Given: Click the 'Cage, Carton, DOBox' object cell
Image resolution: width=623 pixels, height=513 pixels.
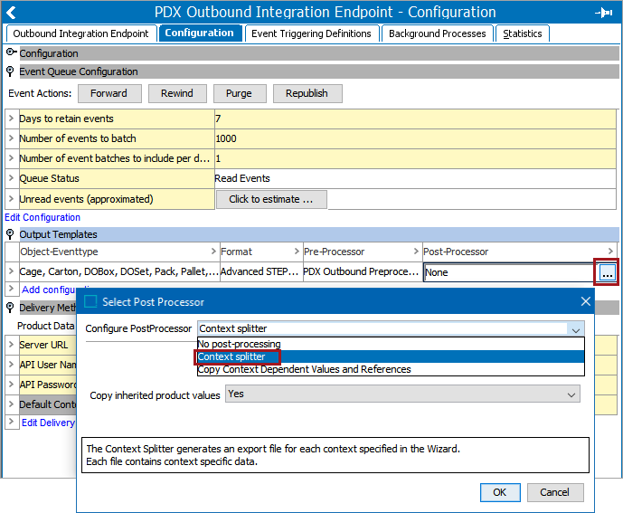Looking at the screenshot, I should coord(118,271).
